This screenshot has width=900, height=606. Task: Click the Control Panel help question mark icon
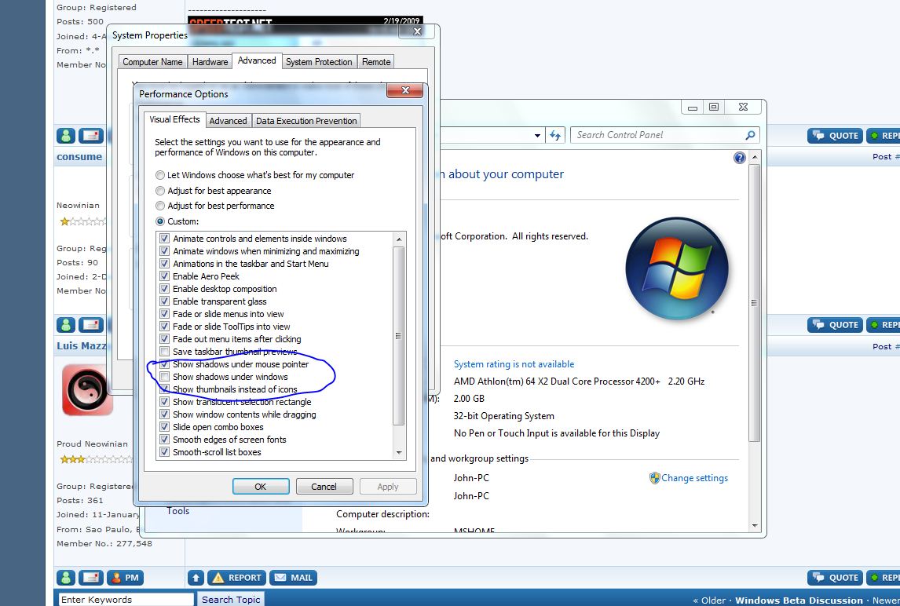pyautogui.click(x=739, y=158)
